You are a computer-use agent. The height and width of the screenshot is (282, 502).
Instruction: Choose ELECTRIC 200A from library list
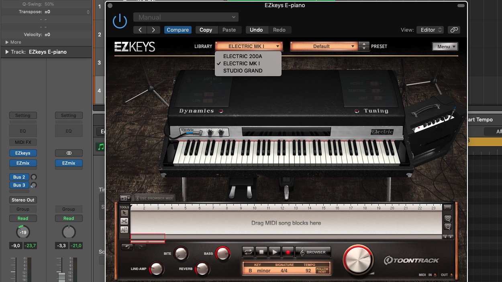point(242,56)
